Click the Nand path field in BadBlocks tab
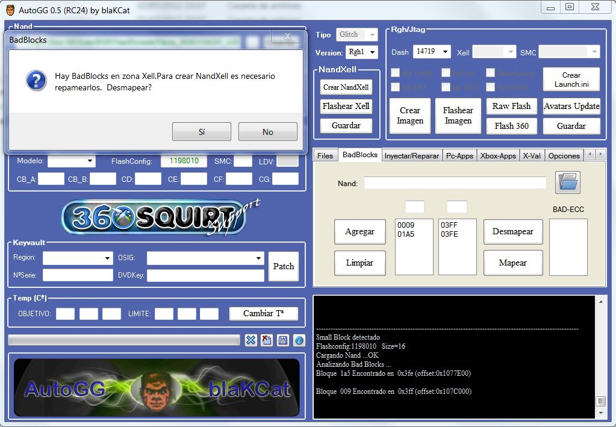 point(455,182)
